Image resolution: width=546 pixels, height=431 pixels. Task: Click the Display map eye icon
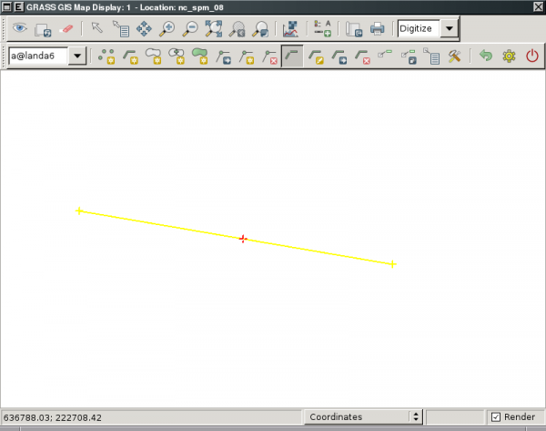pyautogui.click(x=18, y=29)
